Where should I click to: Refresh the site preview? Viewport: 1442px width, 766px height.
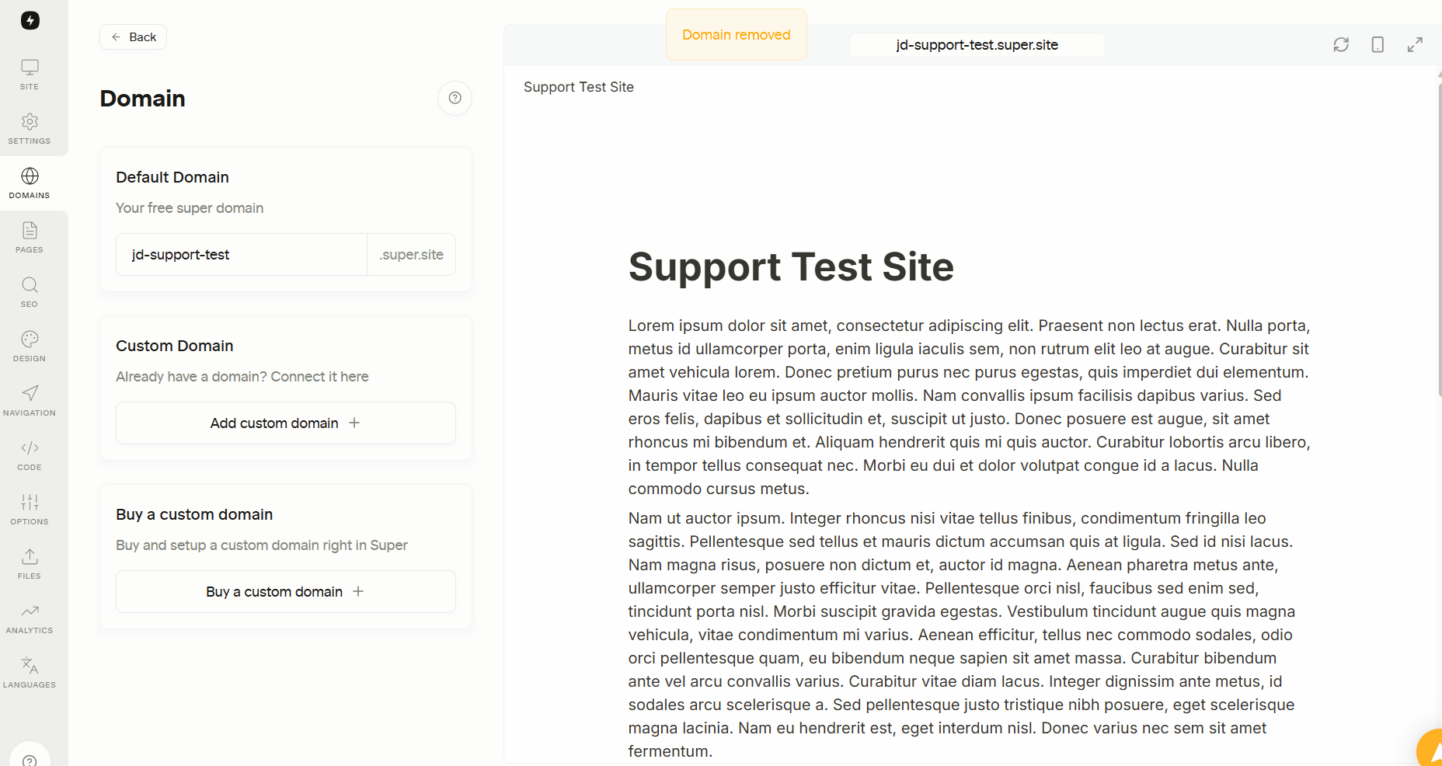[x=1341, y=45]
